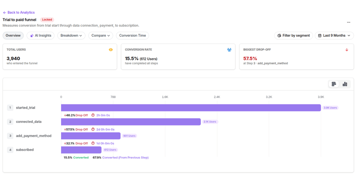Viewport: 359px width, 188px height.
Task: Switch to vertical column chart view
Action: click(345, 84)
